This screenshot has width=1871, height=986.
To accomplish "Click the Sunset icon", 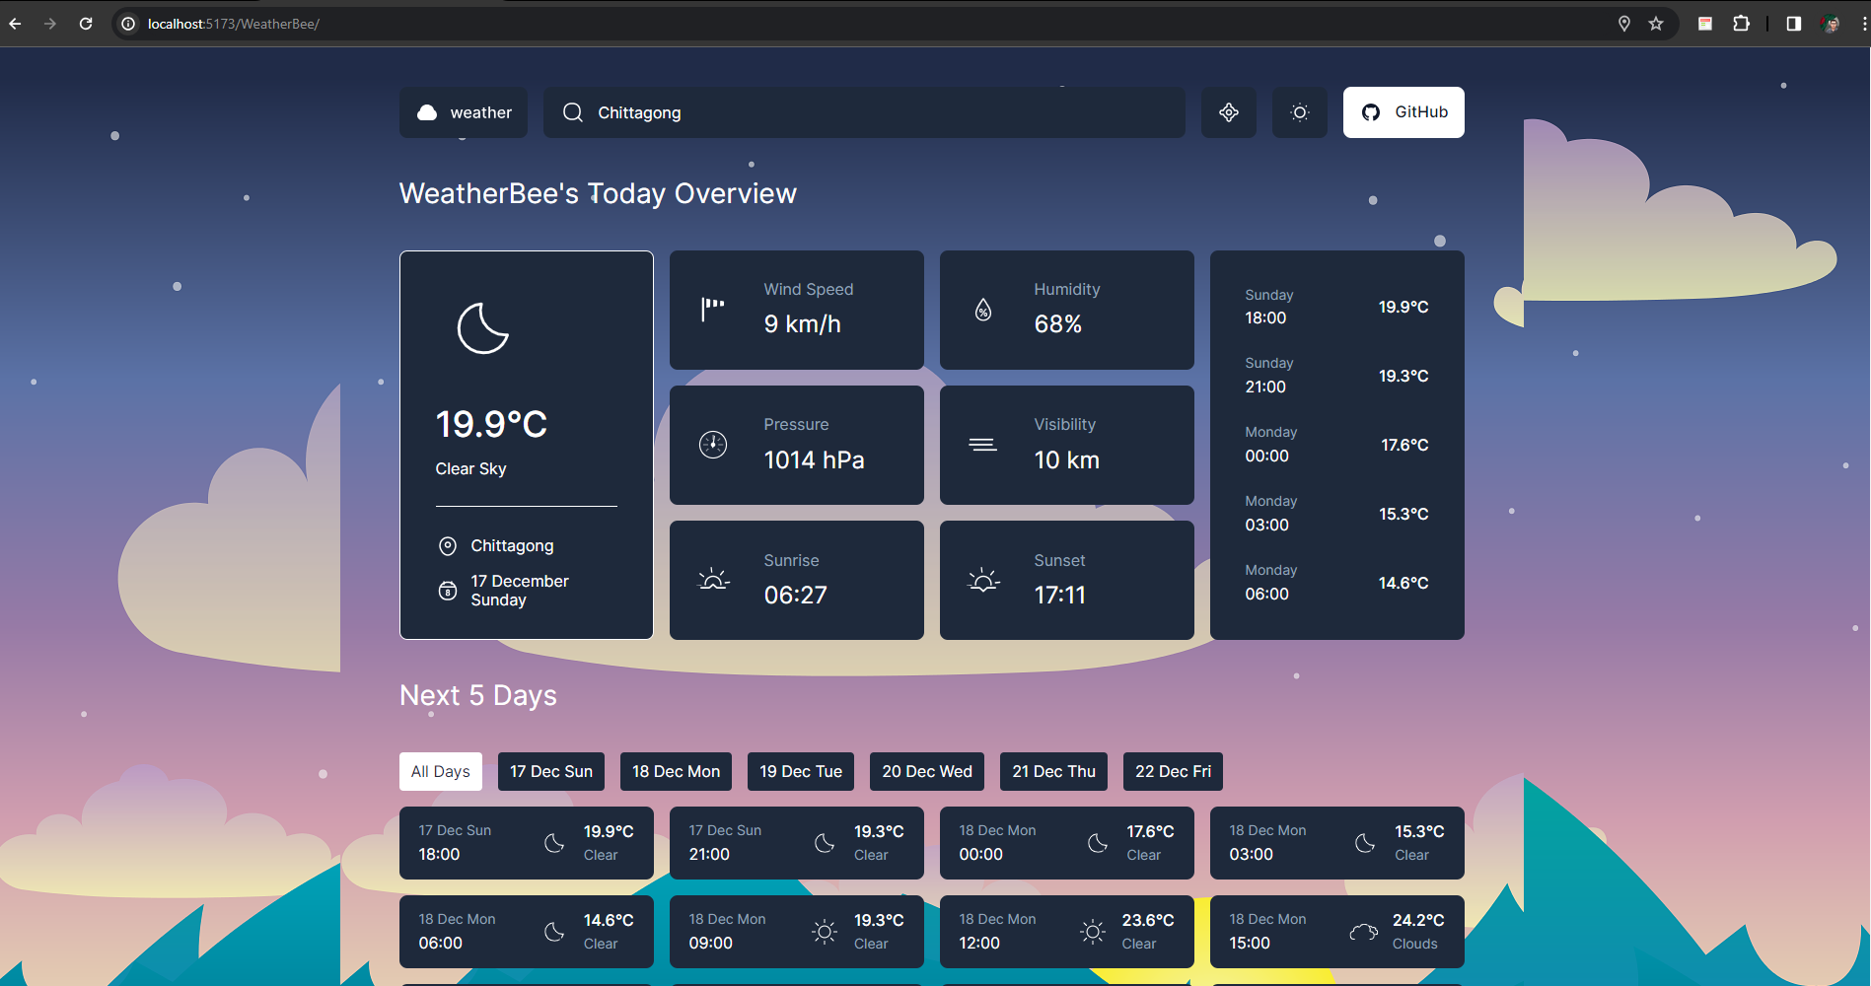I will (983, 580).
